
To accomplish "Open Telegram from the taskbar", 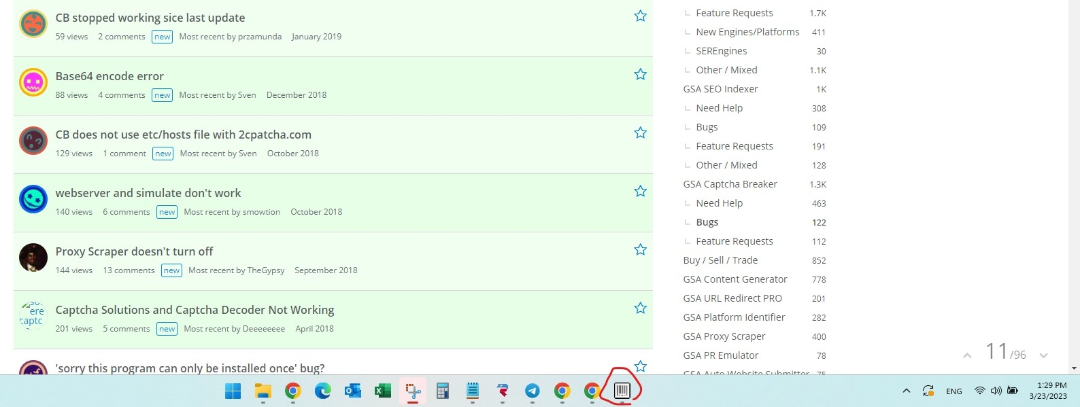I will (x=533, y=391).
